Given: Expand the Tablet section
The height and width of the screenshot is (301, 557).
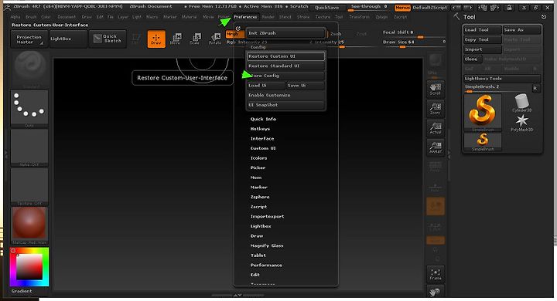Looking at the screenshot, I should click(258, 255).
